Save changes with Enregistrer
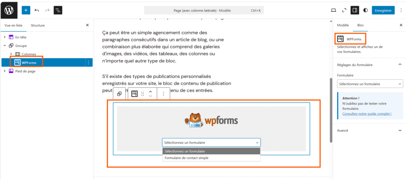 tap(383, 10)
